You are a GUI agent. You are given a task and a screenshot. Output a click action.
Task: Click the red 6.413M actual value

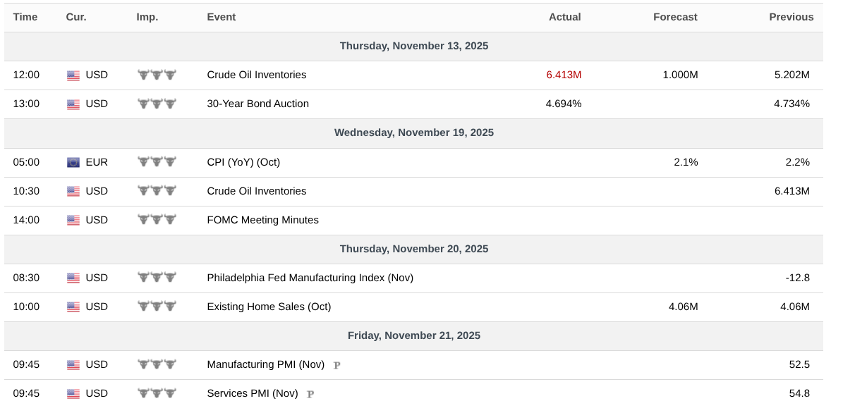pyautogui.click(x=564, y=75)
